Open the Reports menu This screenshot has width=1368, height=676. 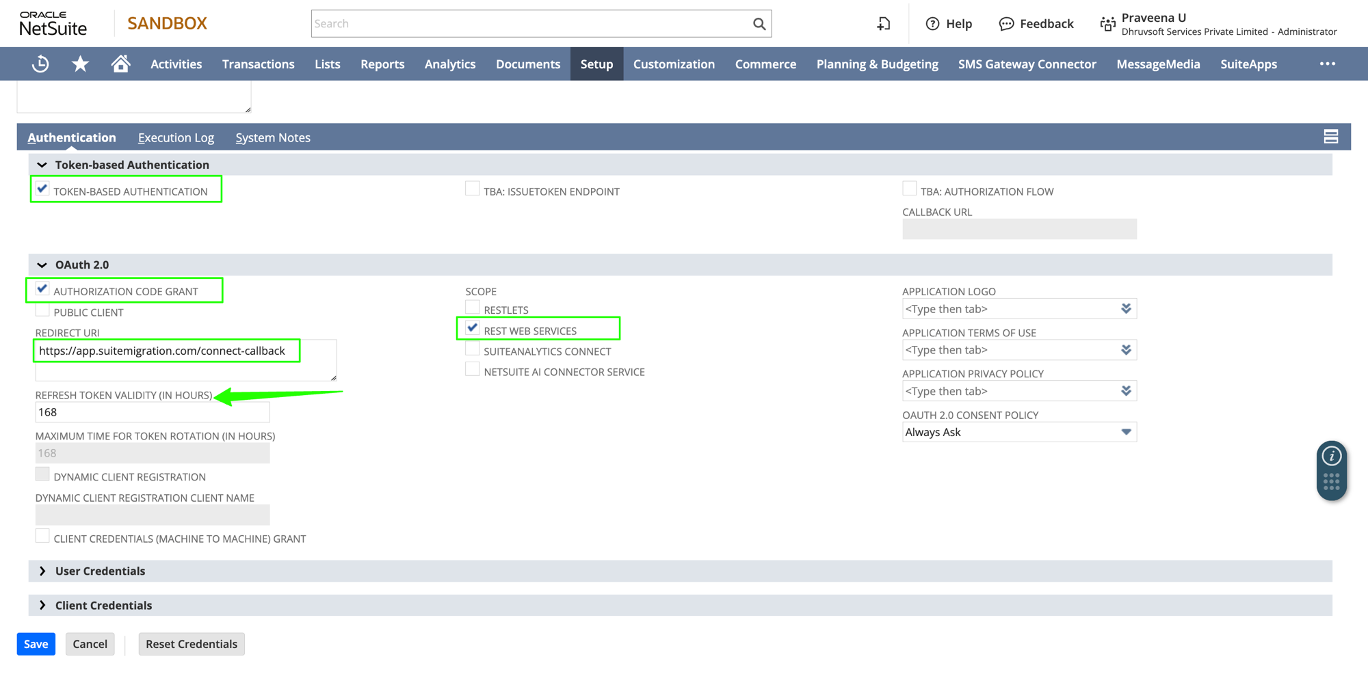tap(382, 64)
